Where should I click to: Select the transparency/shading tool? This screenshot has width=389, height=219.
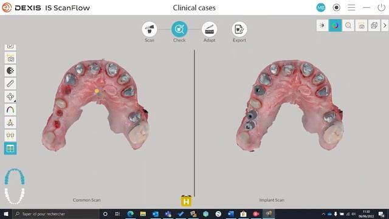pos(10,71)
